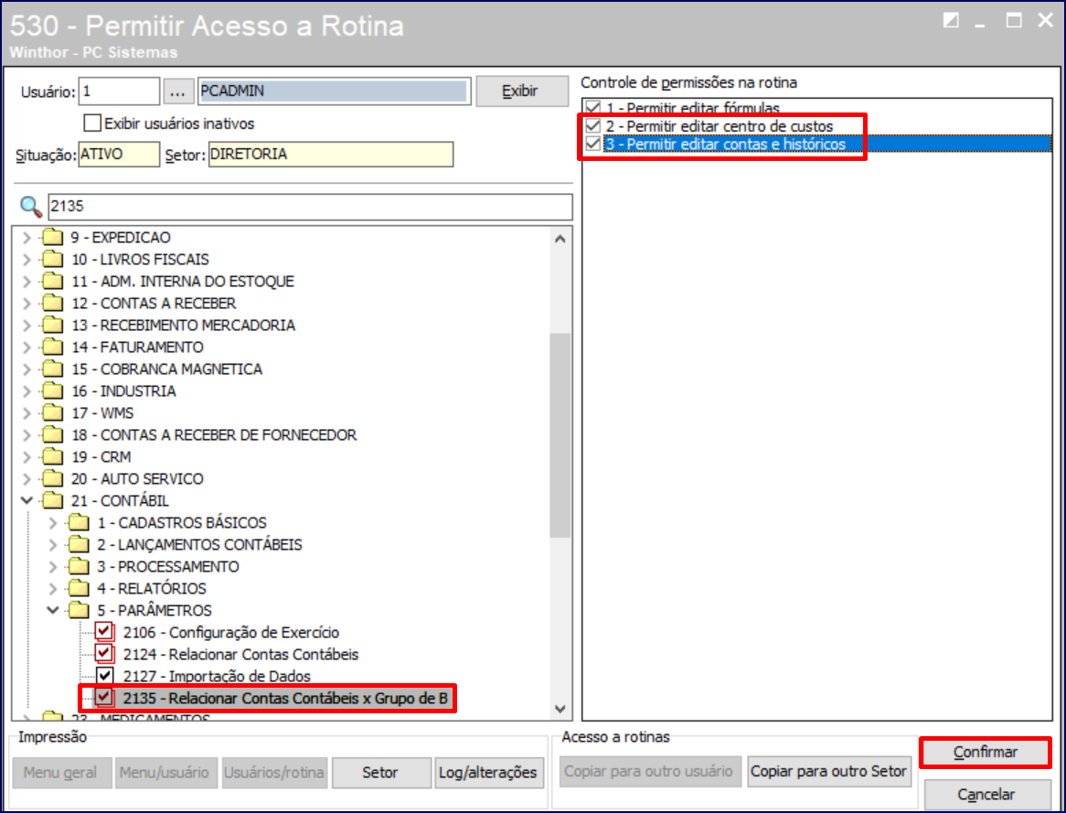Image resolution: width=1066 pixels, height=813 pixels.
Task: Select the 16 - INDUSTRIA tree row
Action: click(x=123, y=391)
